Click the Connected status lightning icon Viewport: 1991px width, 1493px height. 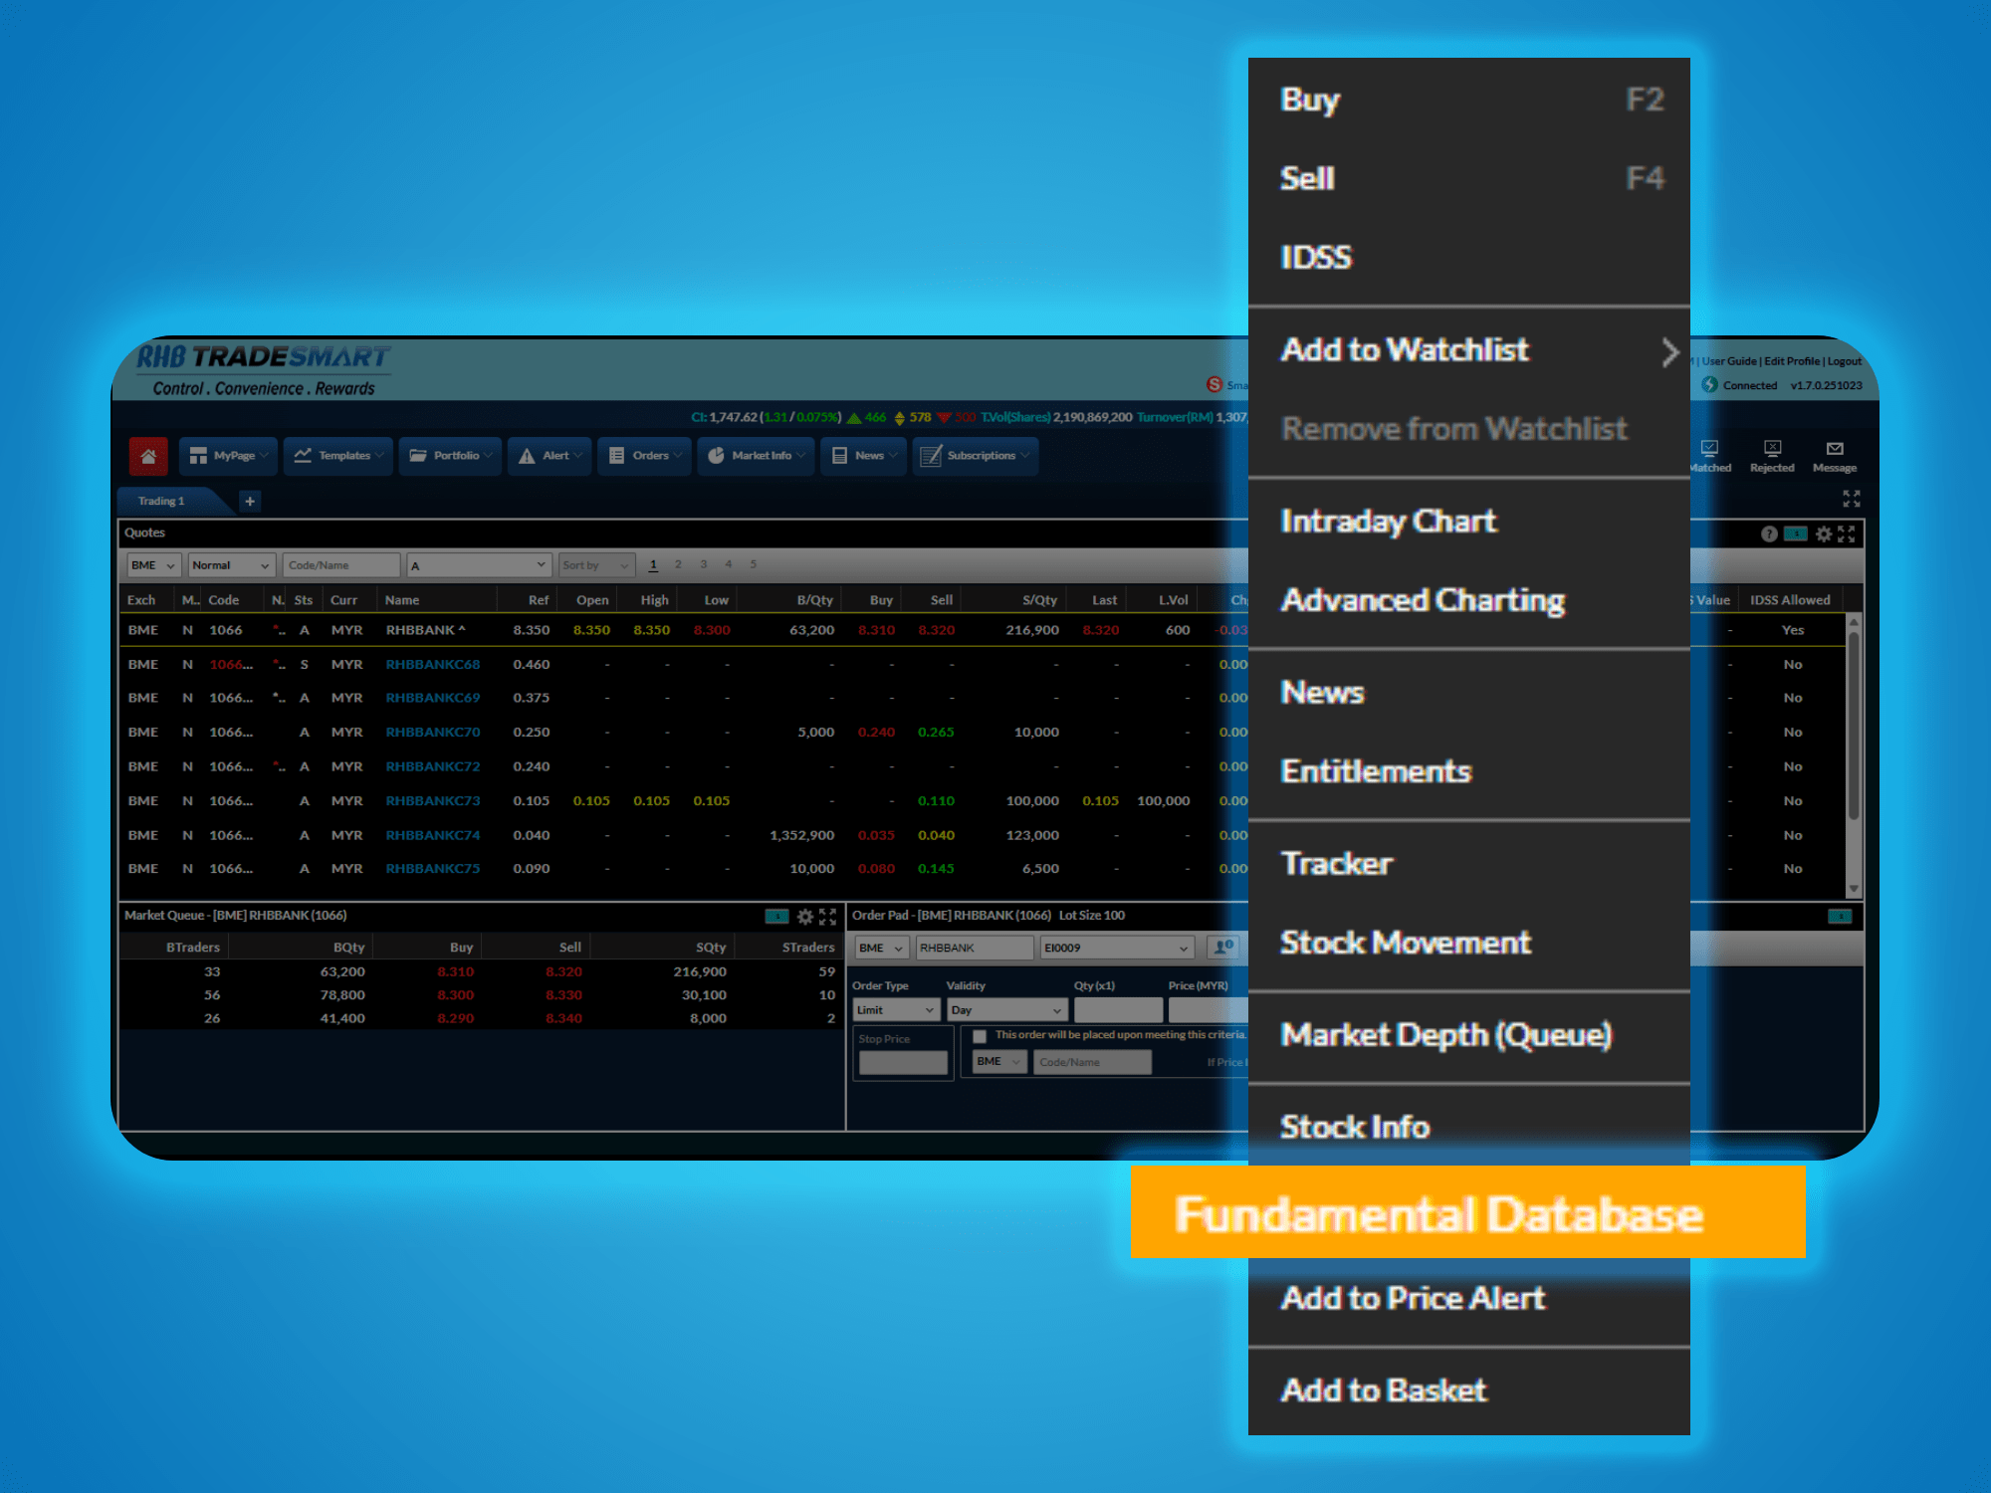tap(1709, 385)
